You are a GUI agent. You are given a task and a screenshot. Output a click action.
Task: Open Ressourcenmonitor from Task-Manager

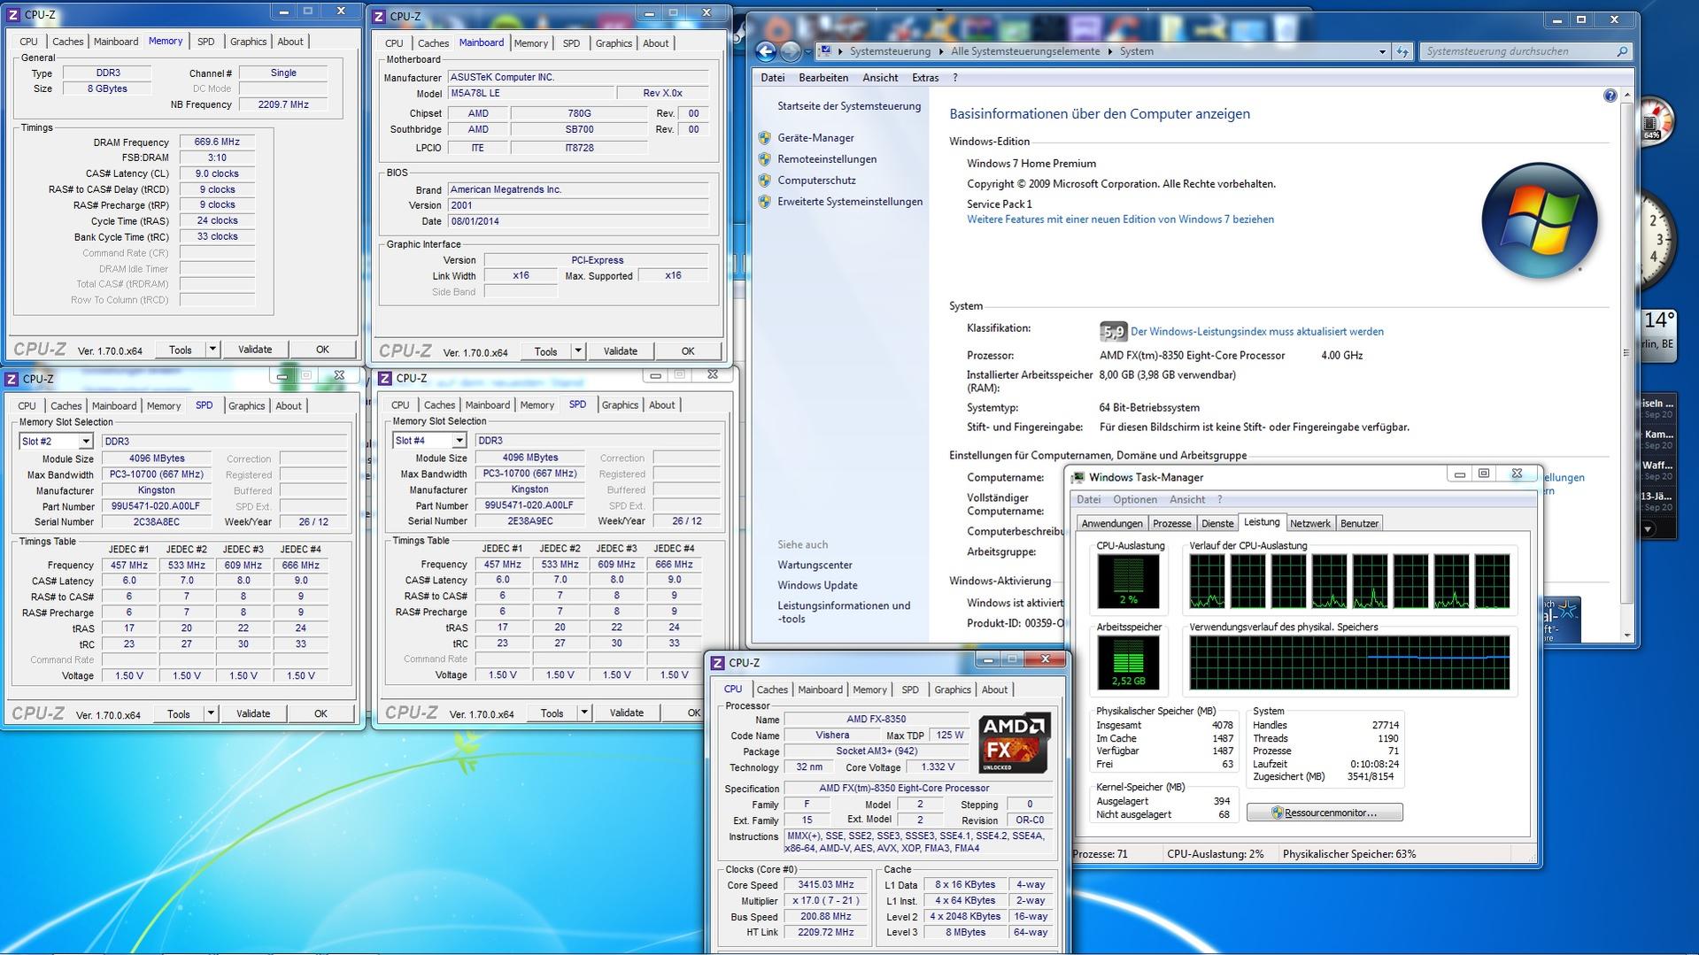pos(1324,813)
